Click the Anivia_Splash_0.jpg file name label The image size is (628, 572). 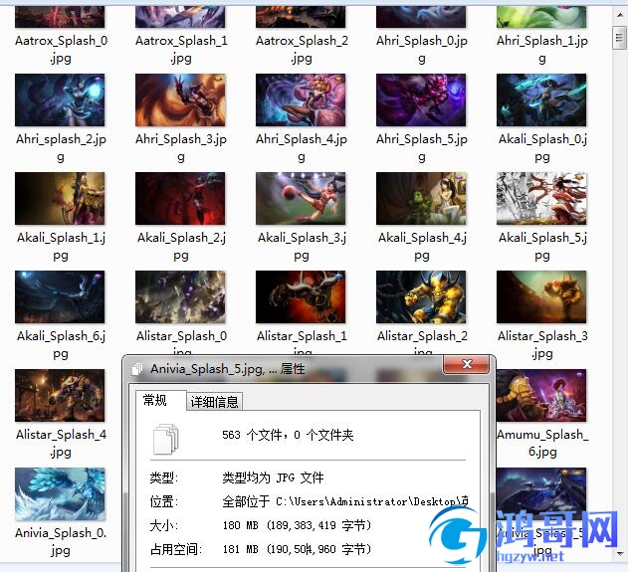pos(61,541)
